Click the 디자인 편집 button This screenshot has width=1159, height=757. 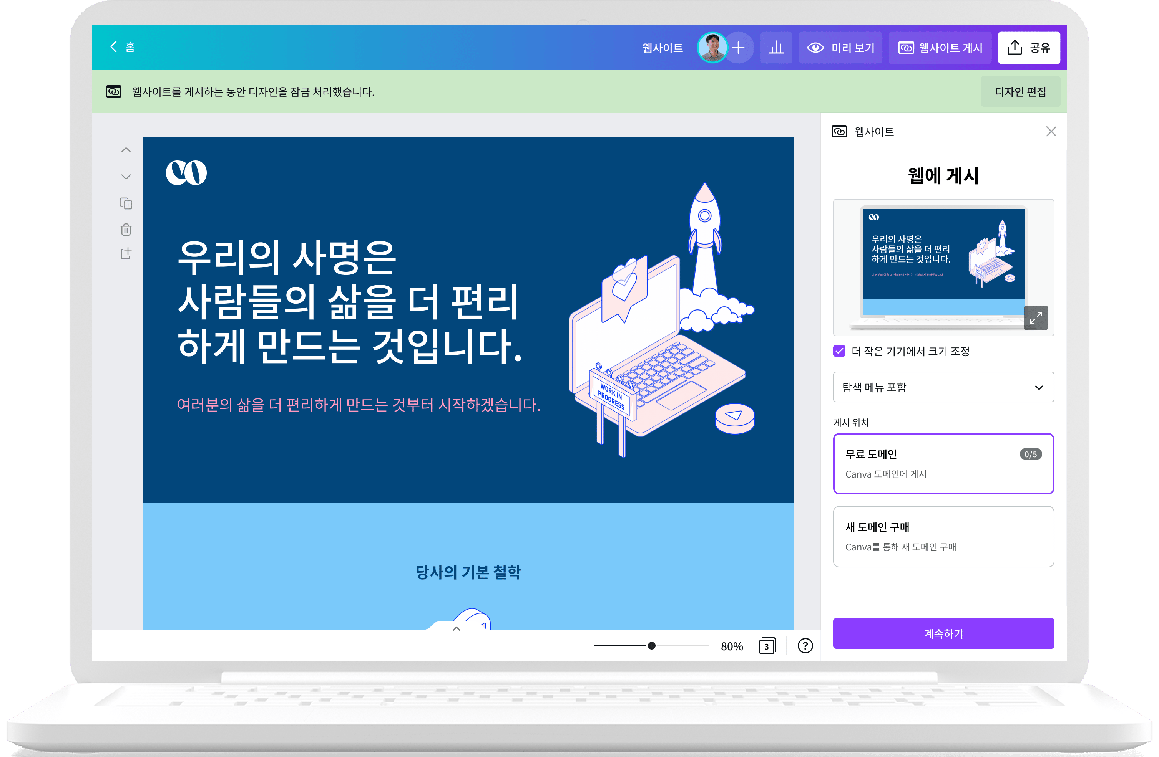(x=1020, y=91)
